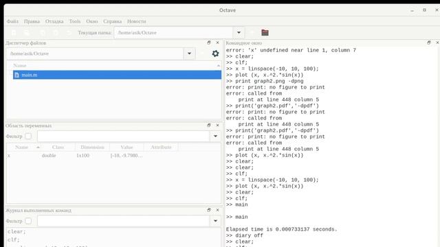
Task: Open the Файл menu
Action: coord(12,21)
